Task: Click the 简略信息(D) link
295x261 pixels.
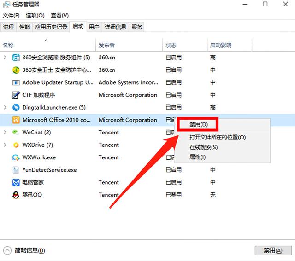Action: [29, 250]
